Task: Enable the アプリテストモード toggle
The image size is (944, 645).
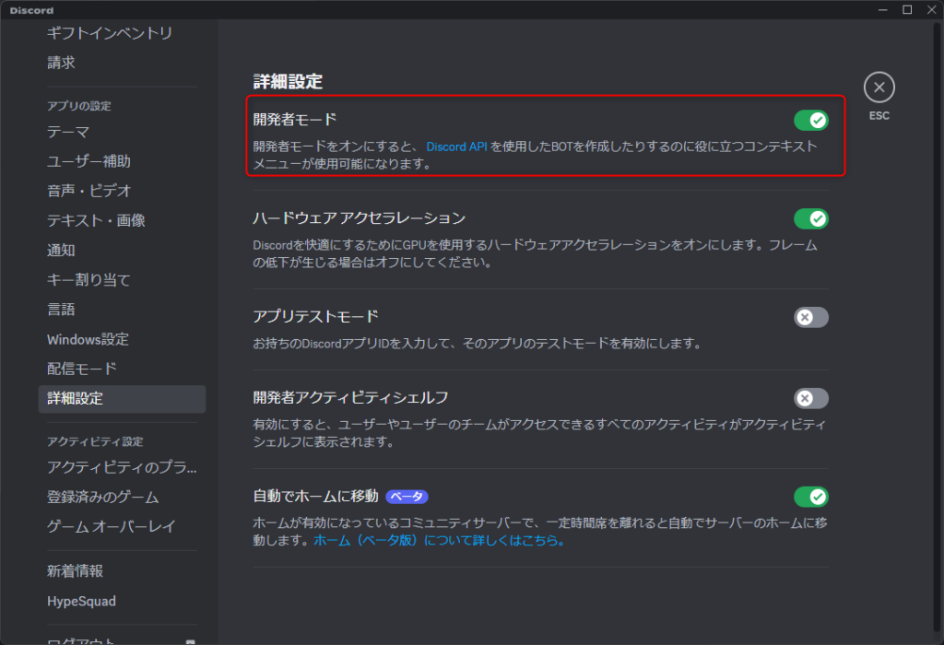Action: 810,317
